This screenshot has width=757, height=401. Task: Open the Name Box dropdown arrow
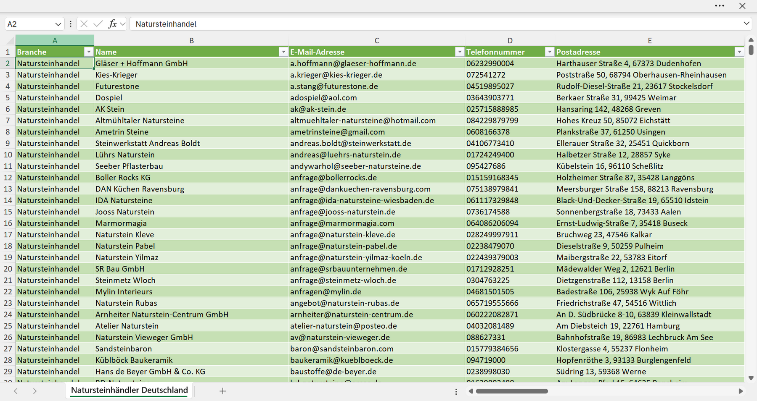click(58, 24)
